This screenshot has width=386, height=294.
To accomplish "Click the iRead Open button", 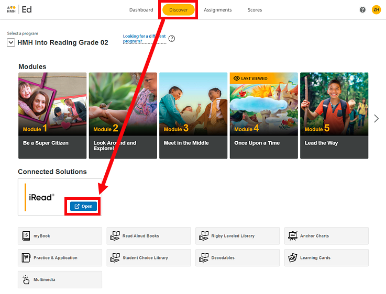I will (83, 206).
